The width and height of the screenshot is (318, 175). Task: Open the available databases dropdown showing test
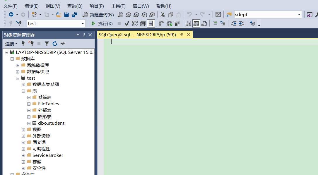pos(83,24)
